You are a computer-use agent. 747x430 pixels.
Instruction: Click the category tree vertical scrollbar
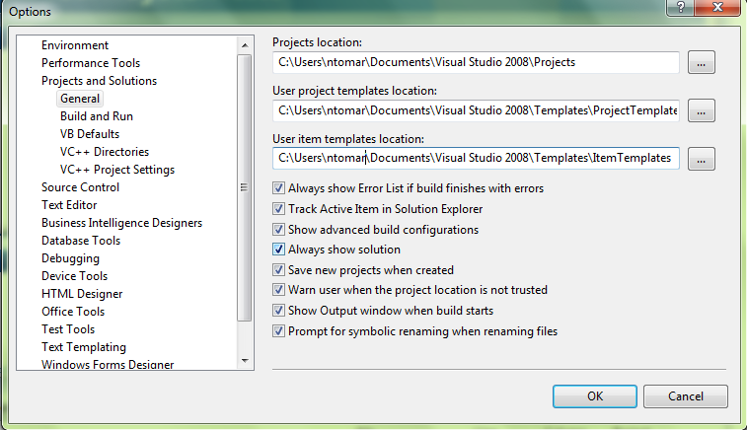[x=245, y=187]
